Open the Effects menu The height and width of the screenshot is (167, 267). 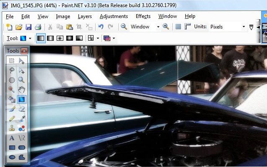pos(143,16)
